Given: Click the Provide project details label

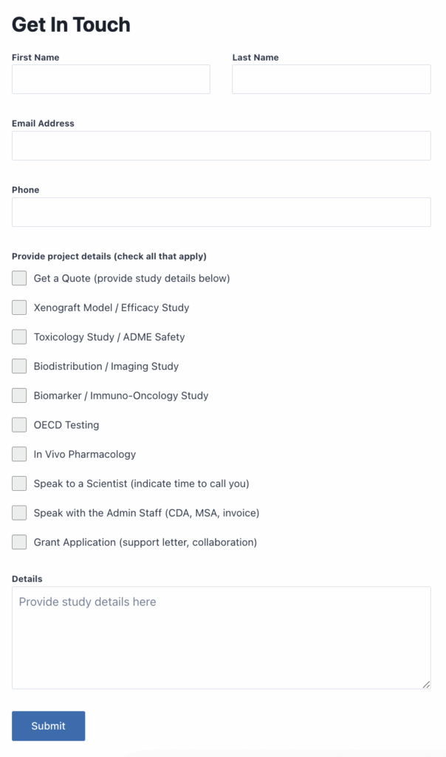Looking at the screenshot, I should point(109,257).
